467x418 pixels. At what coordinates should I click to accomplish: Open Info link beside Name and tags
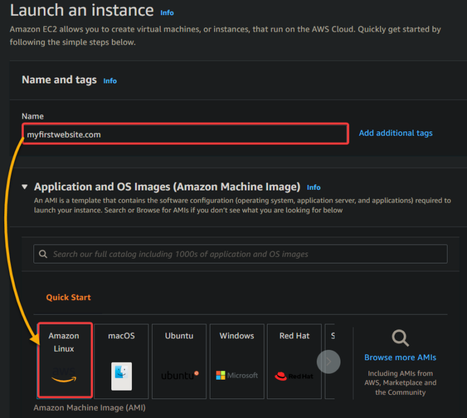click(110, 81)
